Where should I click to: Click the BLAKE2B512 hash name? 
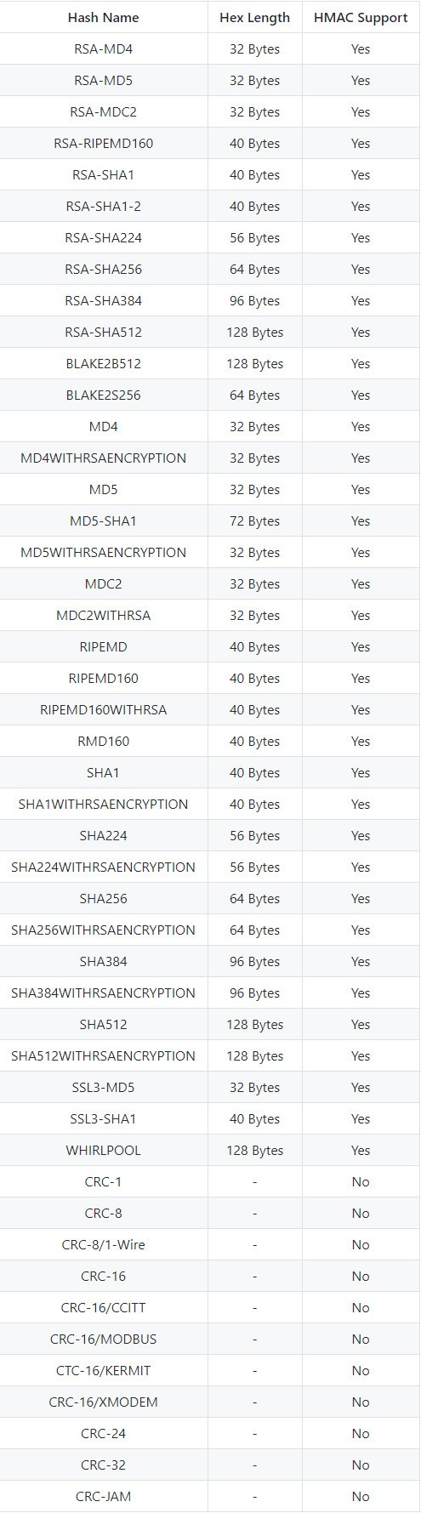104,363
